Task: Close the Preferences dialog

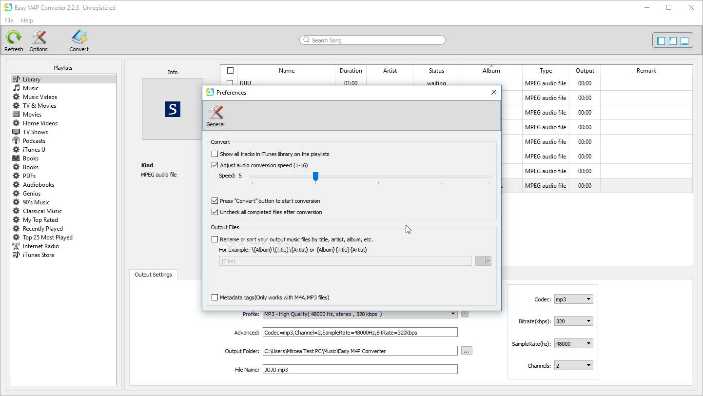Action: [494, 93]
